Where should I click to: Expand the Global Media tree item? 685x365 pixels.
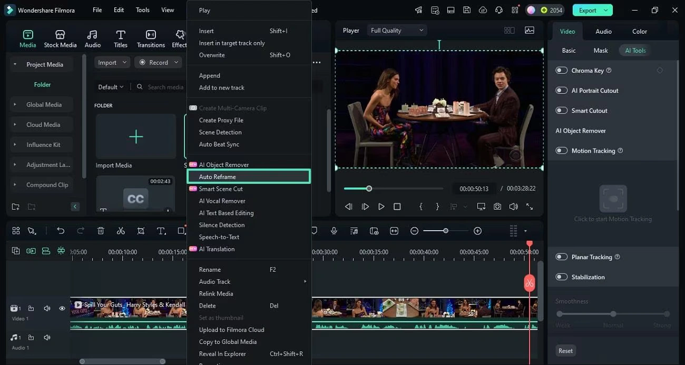(x=15, y=105)
